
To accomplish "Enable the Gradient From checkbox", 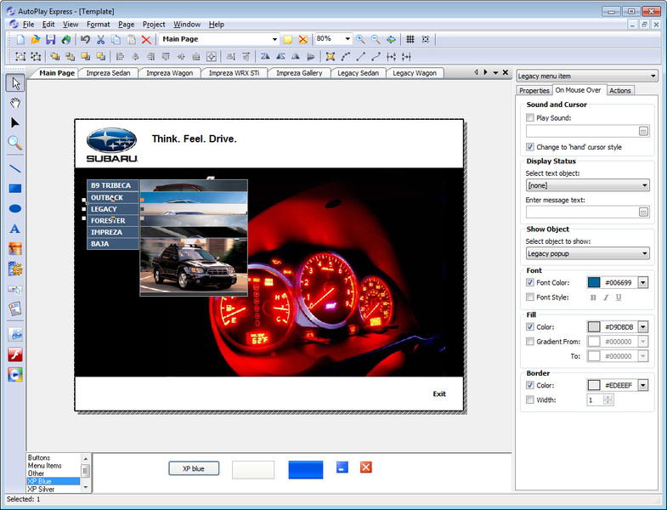I will (529, 341).
